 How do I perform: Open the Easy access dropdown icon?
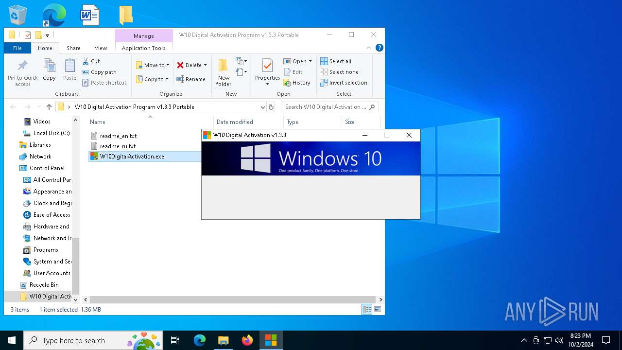coord(242,72)
